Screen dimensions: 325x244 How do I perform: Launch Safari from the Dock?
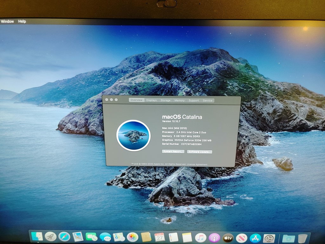[x=64, y=237]
